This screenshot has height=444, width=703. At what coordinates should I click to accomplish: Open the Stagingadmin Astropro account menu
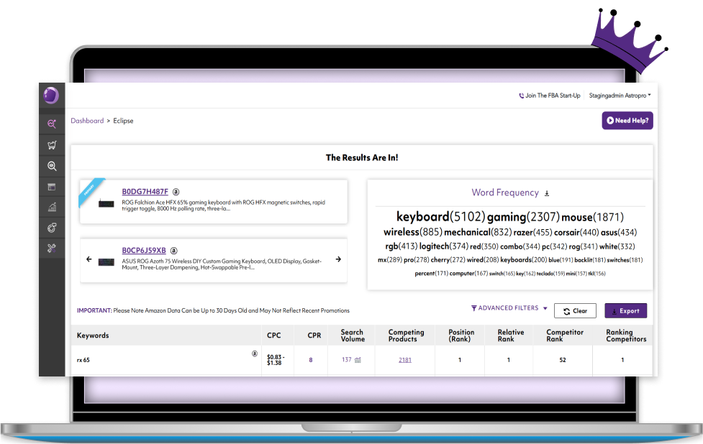620,96
